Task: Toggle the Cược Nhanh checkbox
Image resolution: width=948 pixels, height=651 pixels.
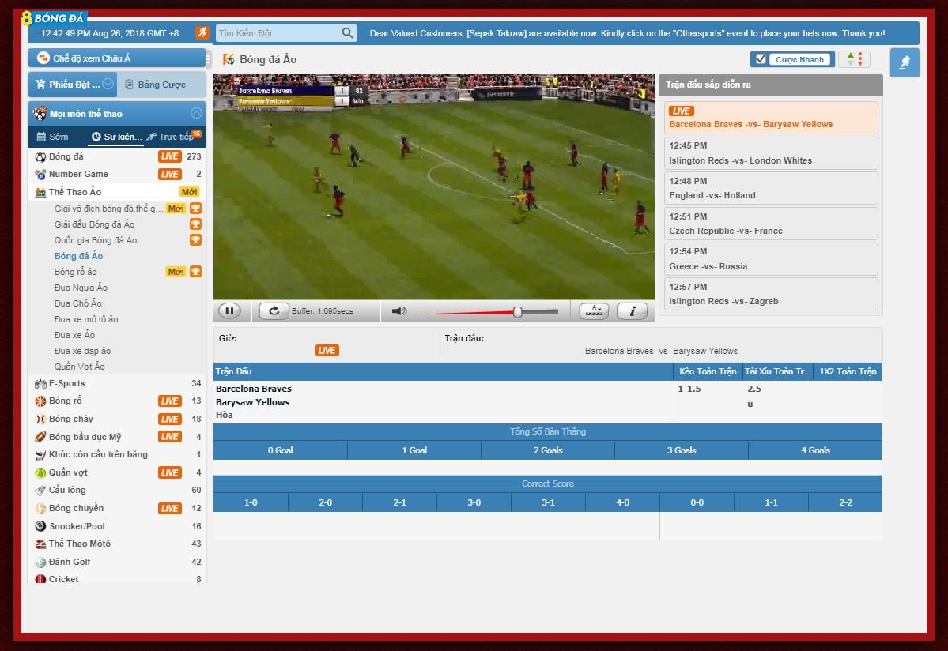Action: click(761, 59)
